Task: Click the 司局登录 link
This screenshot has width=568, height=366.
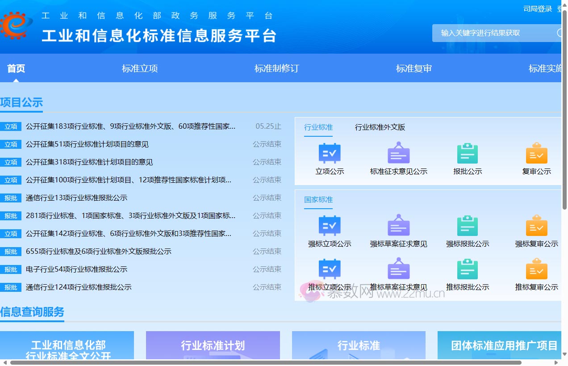Action: [x=537, y=8]
